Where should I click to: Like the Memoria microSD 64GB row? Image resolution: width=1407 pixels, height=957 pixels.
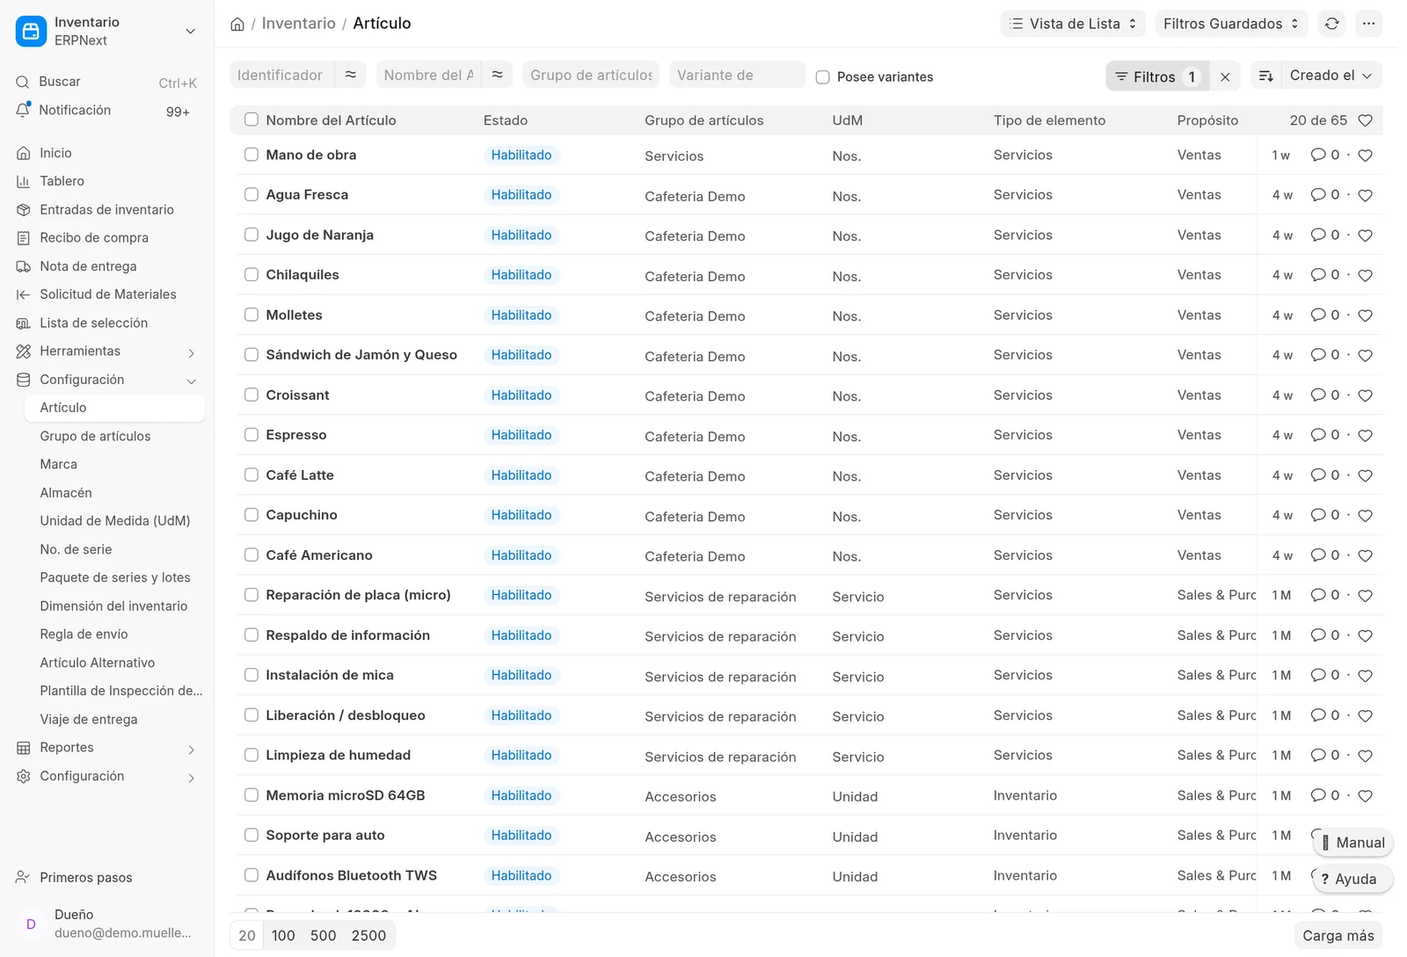point(1365,796)
